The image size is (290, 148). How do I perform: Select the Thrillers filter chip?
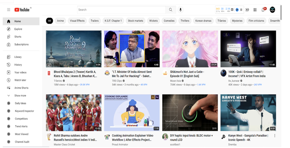click(185, 21)
